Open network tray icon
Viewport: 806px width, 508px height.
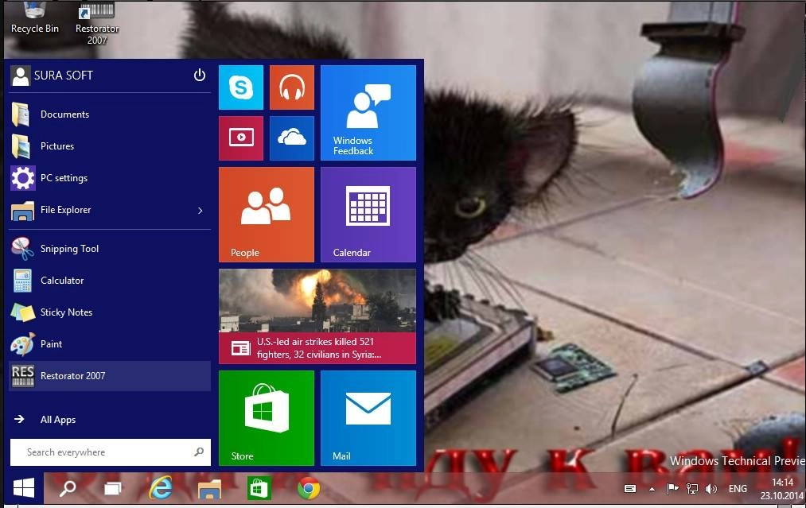click(692, 488)
